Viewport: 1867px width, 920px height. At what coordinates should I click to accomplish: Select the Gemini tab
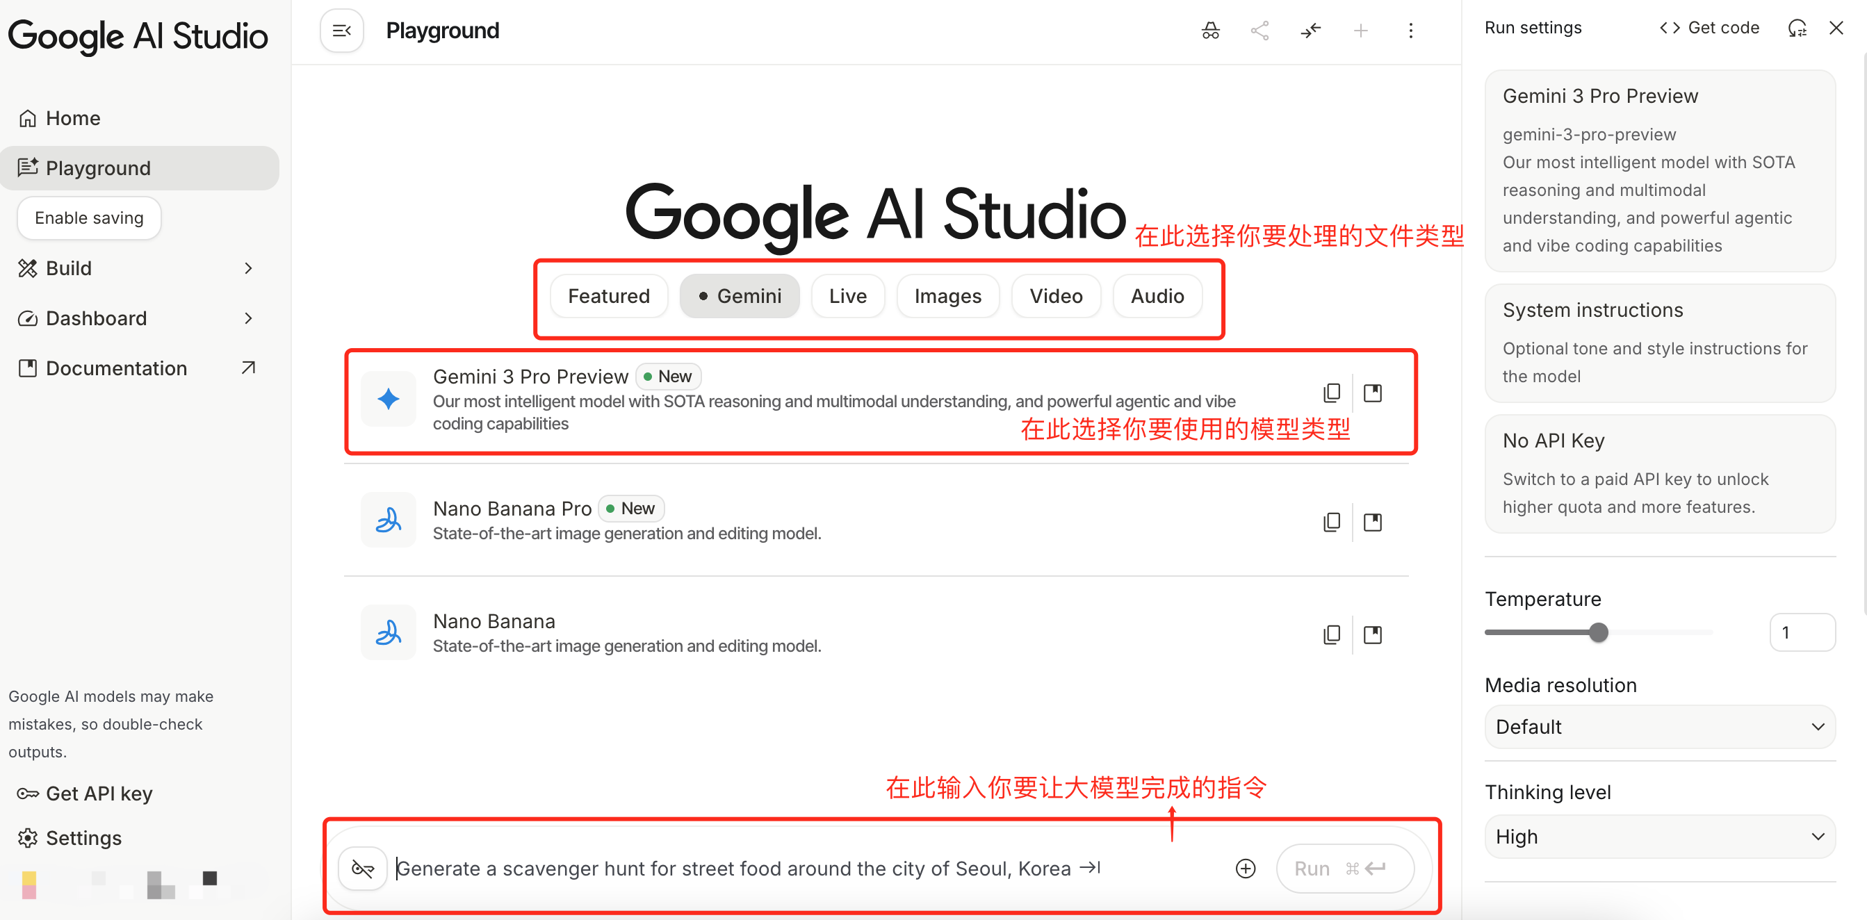[740, 296]
